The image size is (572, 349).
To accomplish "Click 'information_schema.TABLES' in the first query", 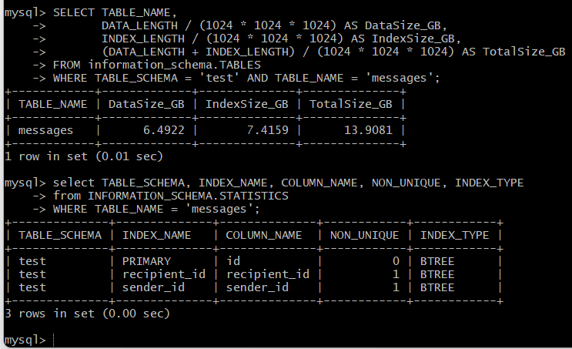I will 175,65.
